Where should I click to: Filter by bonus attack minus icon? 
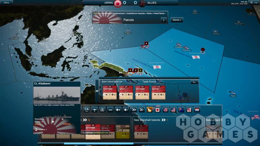[x=126, y=109]
